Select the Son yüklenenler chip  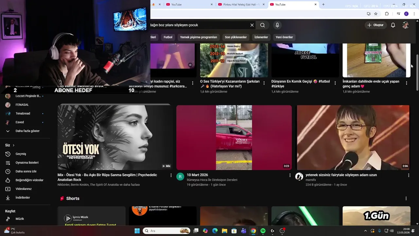(236, 37)
